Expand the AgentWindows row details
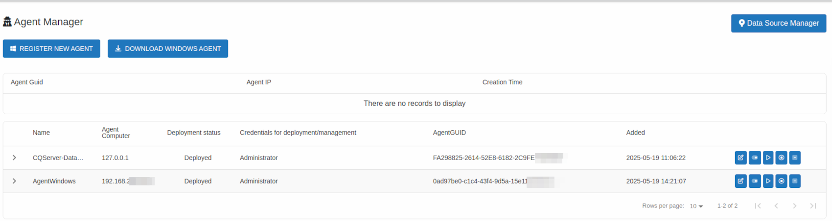Image resolution: width=832 pixels, height=221 pixels. coord(14,181)
